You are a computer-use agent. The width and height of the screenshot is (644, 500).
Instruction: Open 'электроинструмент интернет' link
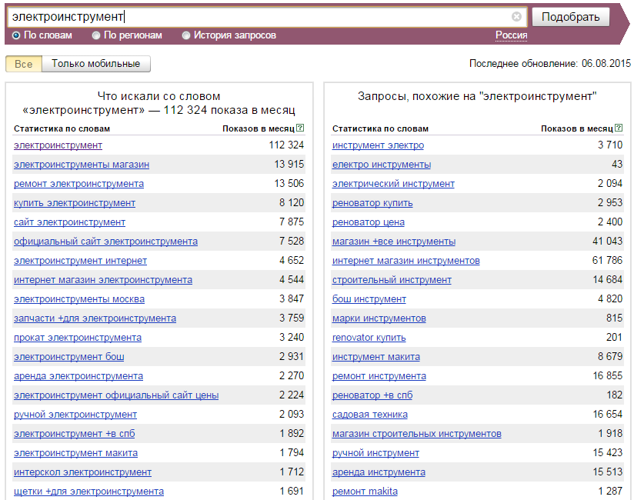pos(80,261)
